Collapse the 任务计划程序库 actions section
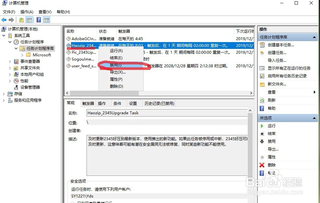 (314, 37)
